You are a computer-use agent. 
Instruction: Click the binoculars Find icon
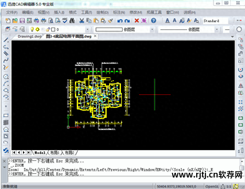(72, 21)
